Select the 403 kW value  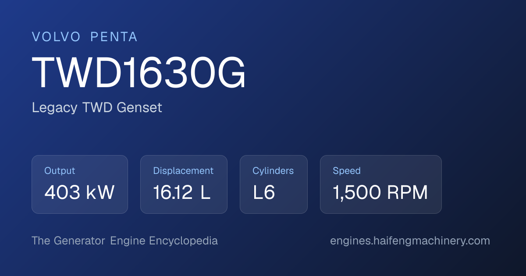(79, 193)
